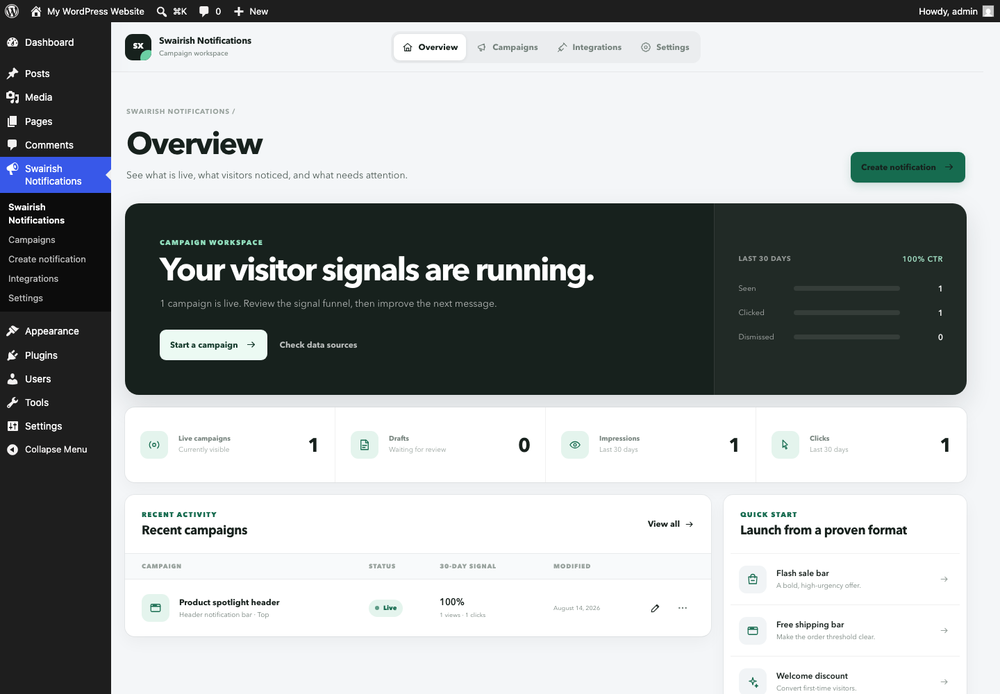Click the Start a campaign button
Viewport: 1000px width, 694px height.
(213, 345)
